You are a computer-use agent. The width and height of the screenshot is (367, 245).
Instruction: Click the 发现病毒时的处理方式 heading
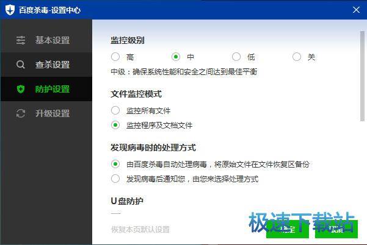[153, 147]
